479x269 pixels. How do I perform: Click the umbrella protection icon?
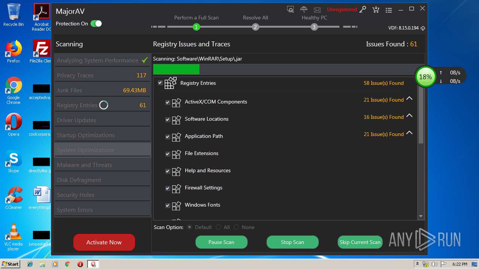(x=304, y=9)
